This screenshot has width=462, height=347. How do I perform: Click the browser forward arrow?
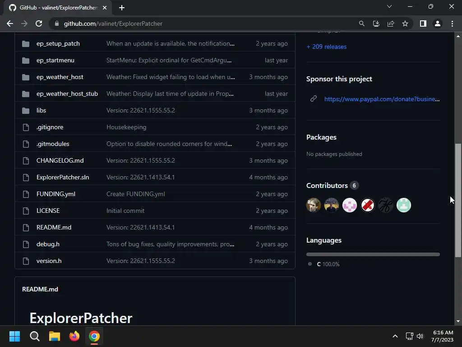coord(24,23)
